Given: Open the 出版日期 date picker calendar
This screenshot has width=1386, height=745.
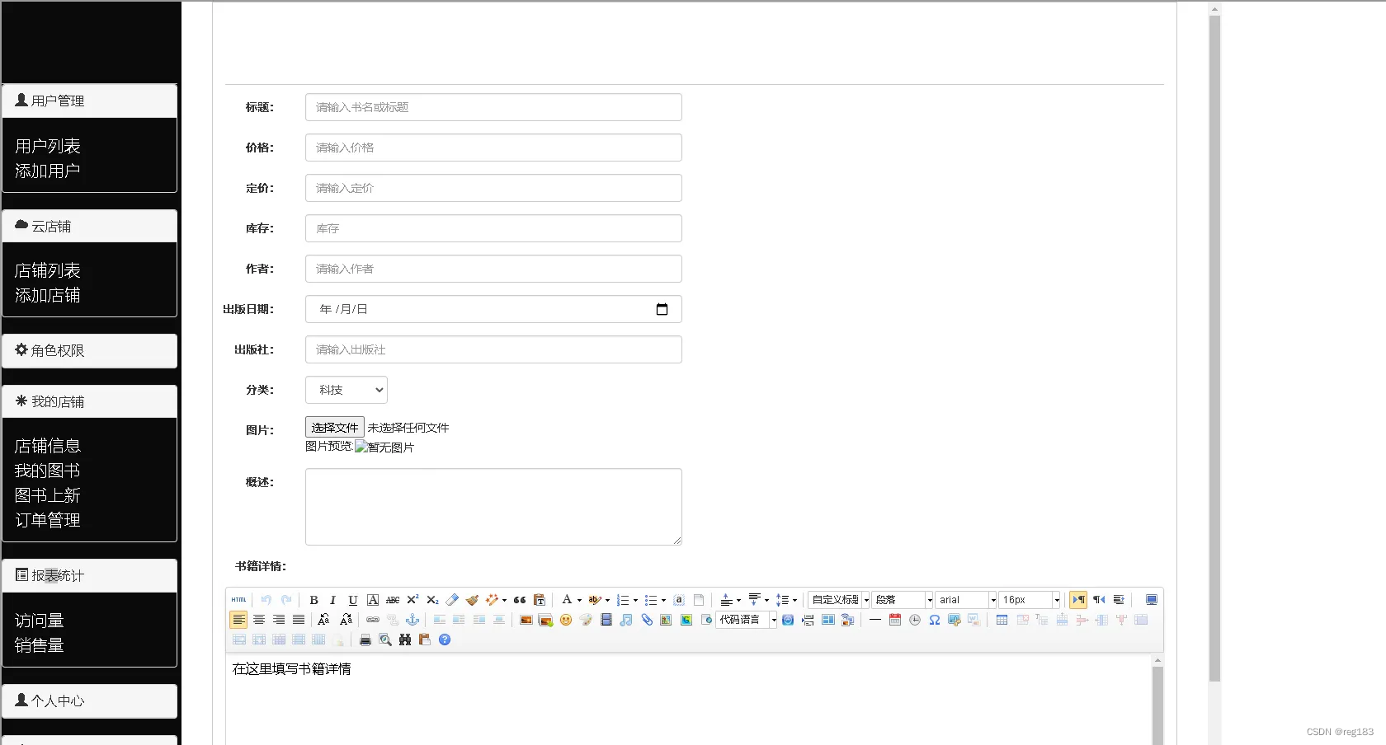Looking at the screenshot, I should point(662,309).
